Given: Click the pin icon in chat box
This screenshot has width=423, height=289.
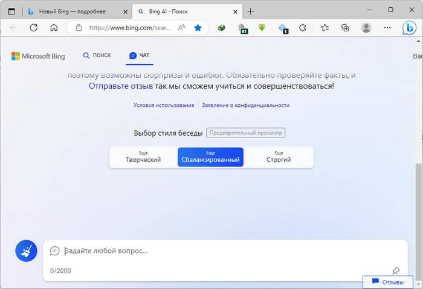Looking at the screenshot, I should coord(396,270).
